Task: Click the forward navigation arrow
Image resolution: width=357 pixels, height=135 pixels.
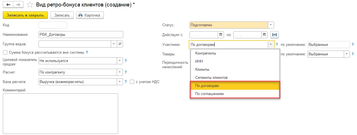Action: coord(18,5)
